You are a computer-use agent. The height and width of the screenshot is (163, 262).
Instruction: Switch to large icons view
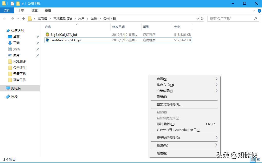coord(258,159)
